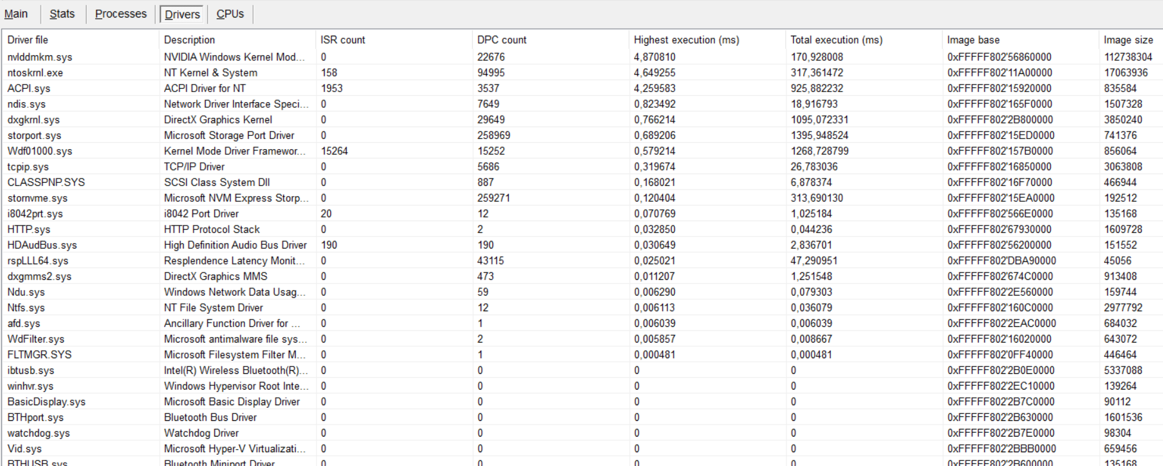Sort by Highest execution (ms) column
The height and width of the screenshot is (466, 1163).
coord(686,40)
